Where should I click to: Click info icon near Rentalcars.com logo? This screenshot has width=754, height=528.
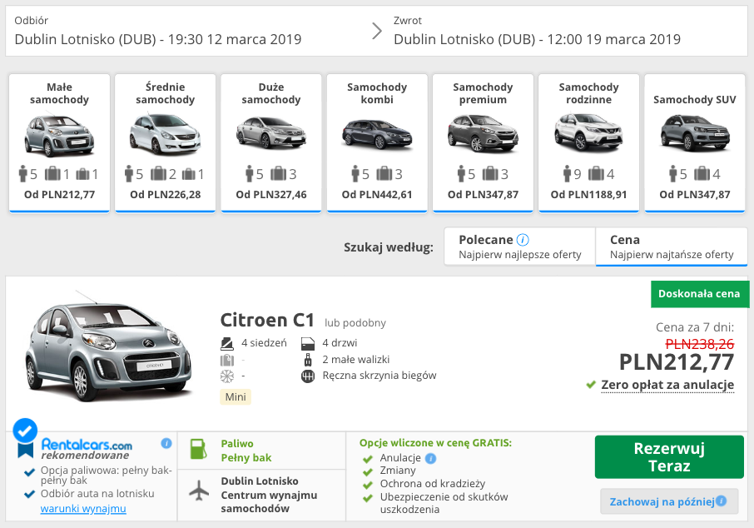166,443
